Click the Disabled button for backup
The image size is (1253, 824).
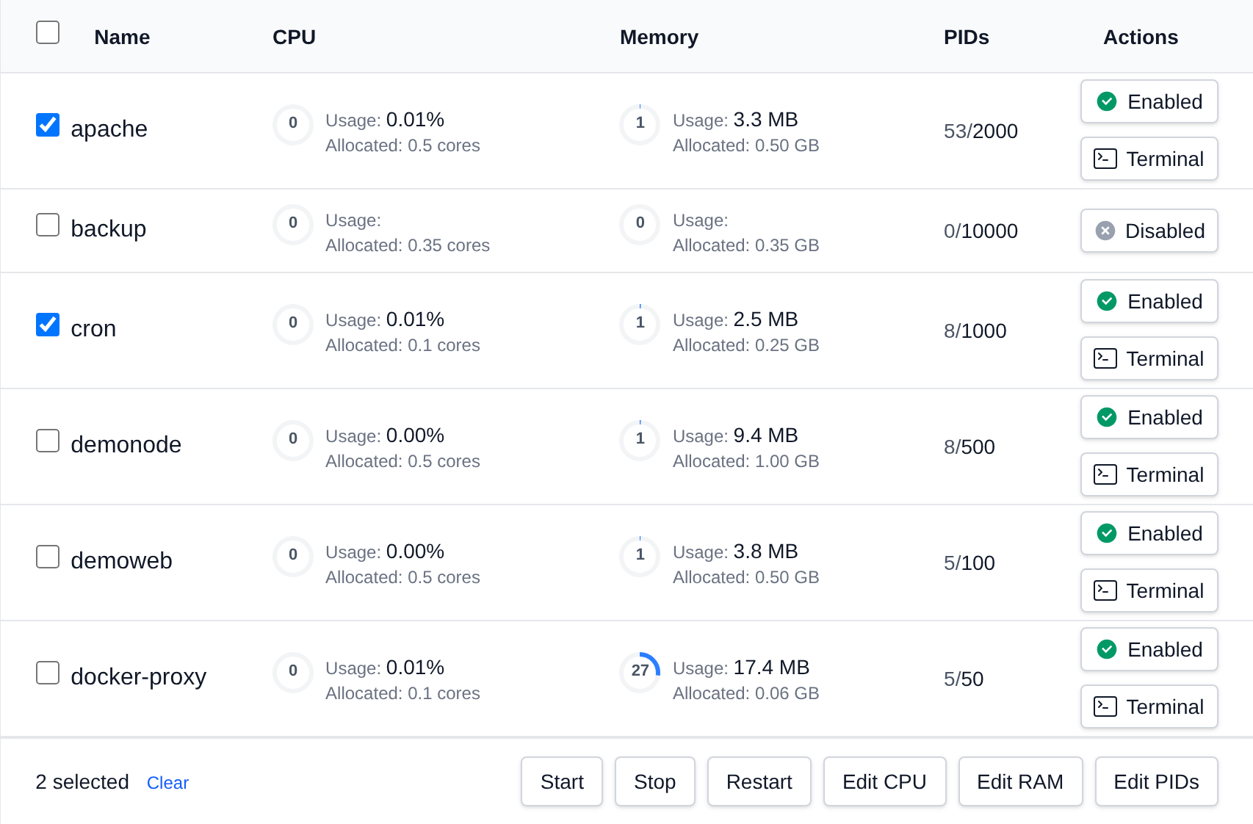pos(1149,231)
